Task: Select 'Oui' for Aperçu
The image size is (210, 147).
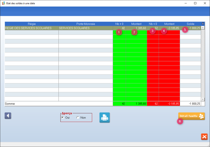Action: (x=62, y=118)
